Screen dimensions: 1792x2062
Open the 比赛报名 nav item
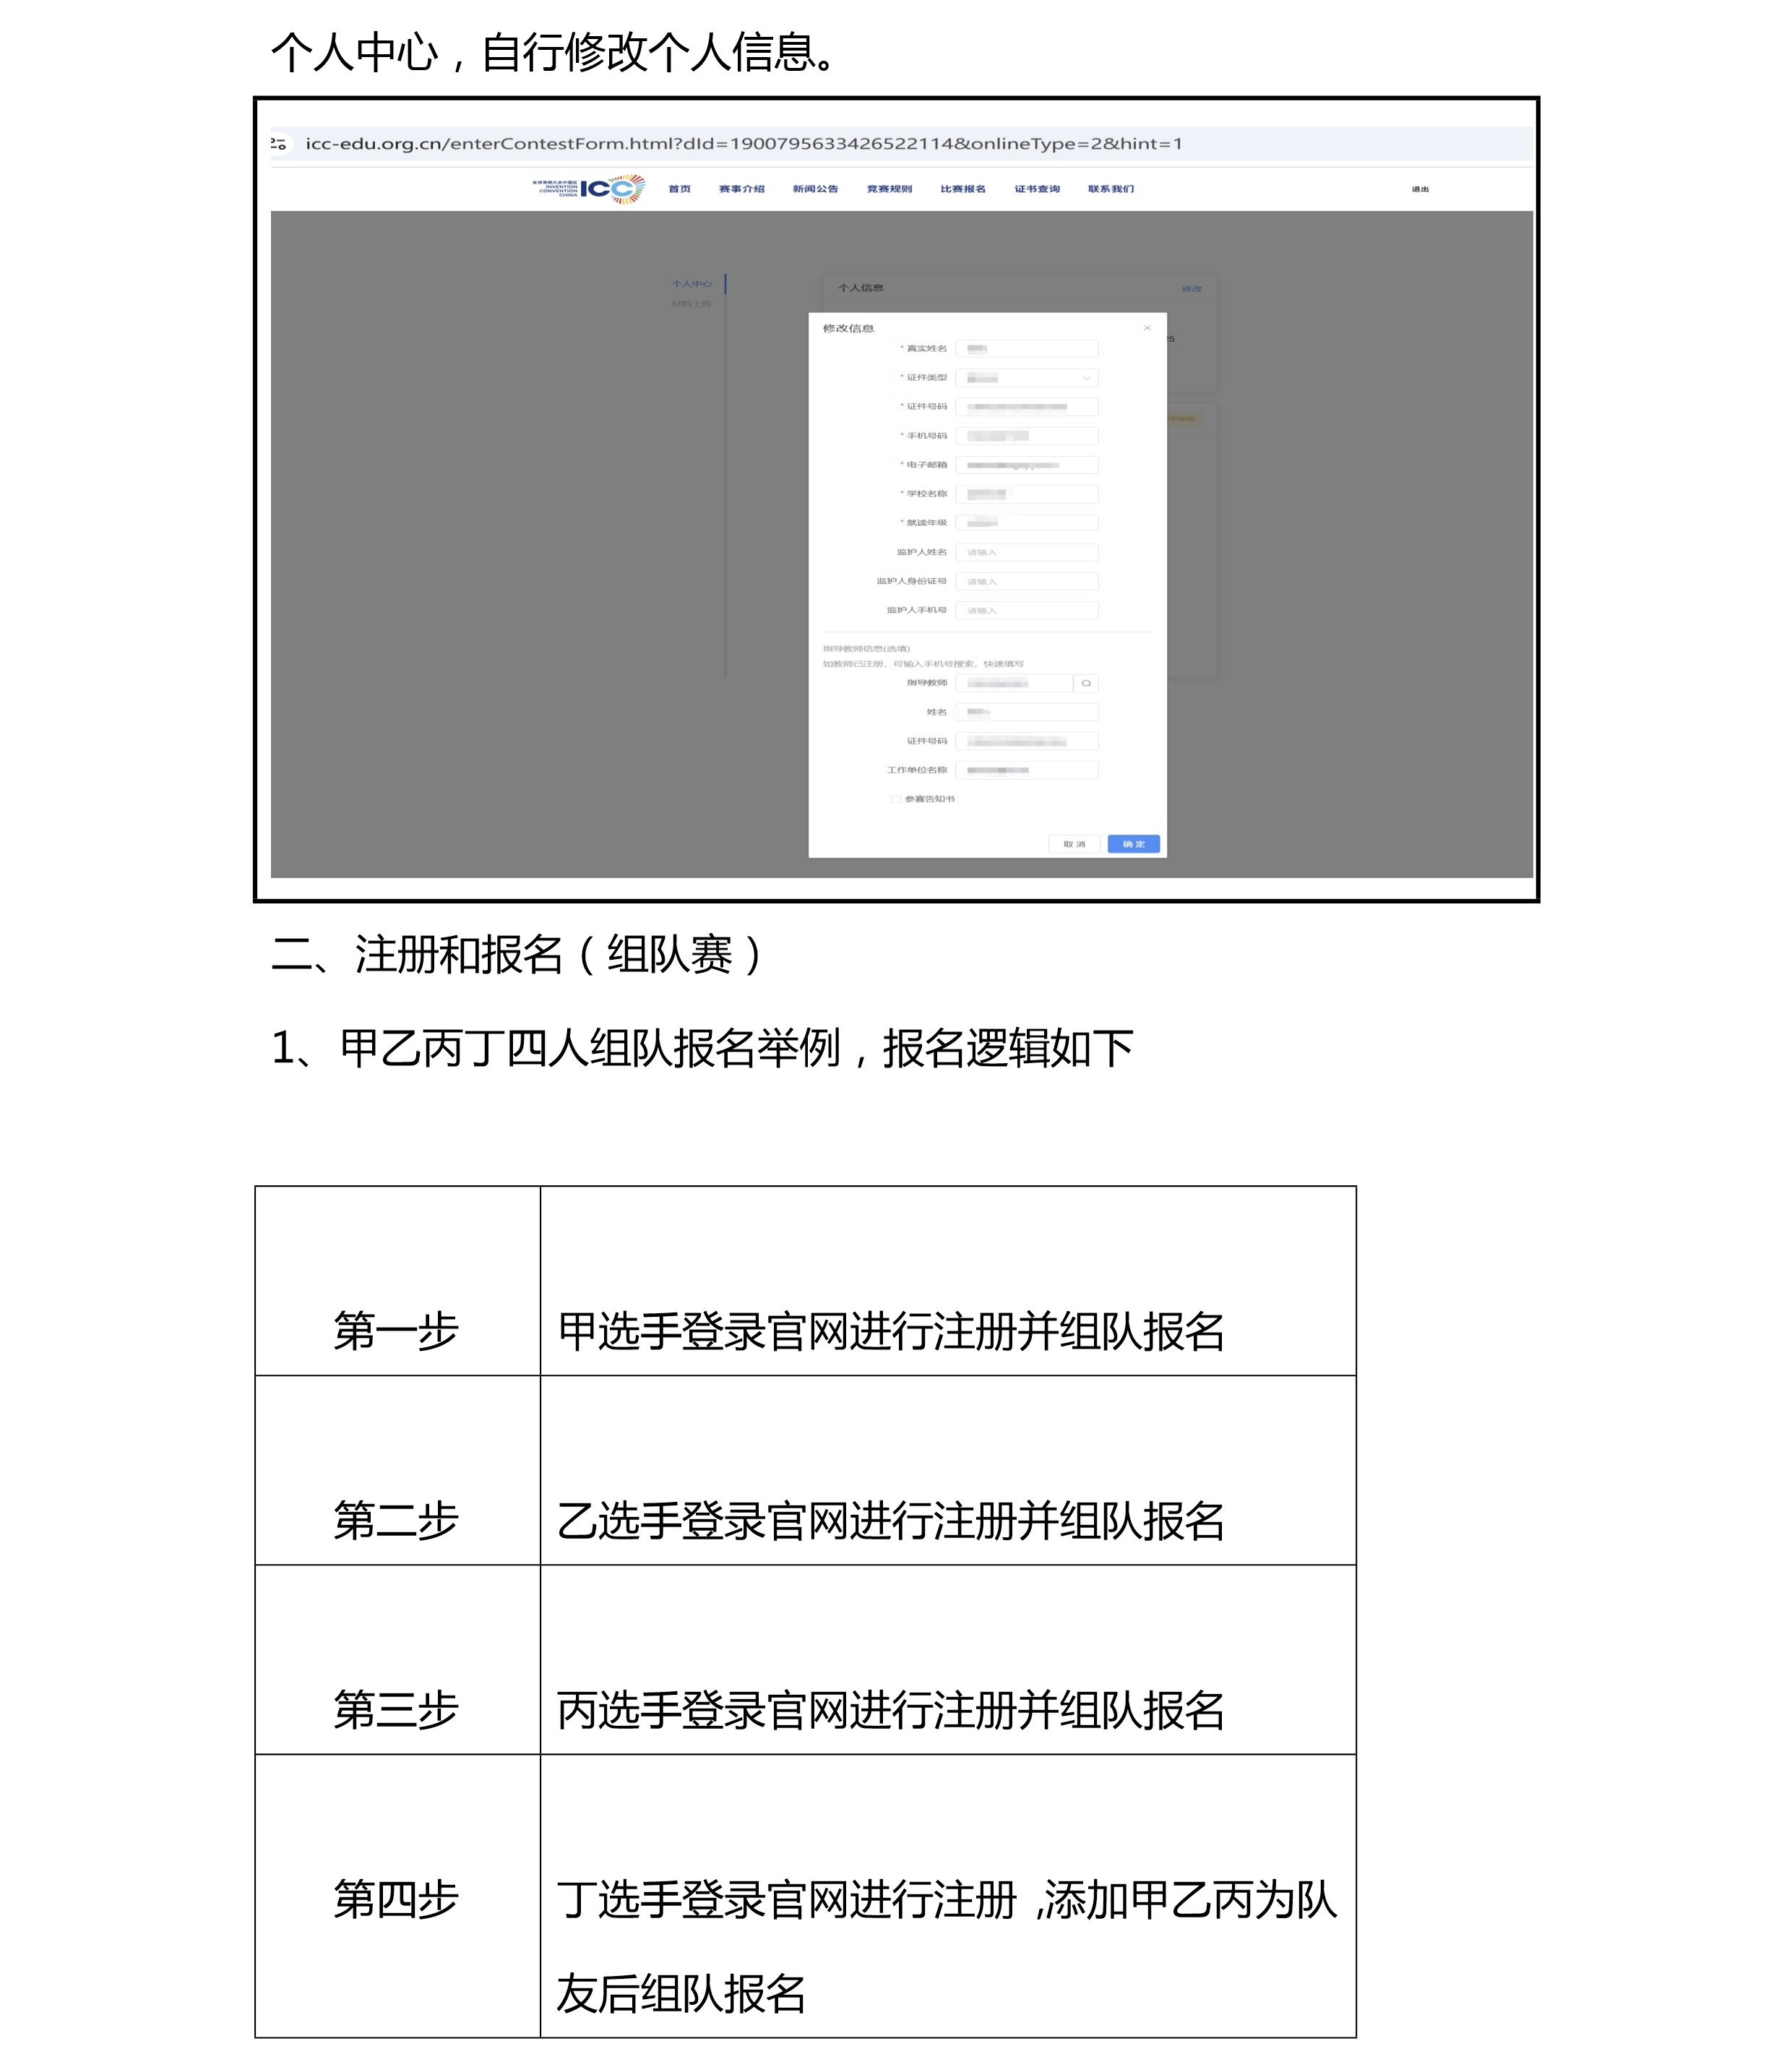(x=963, y=189)
